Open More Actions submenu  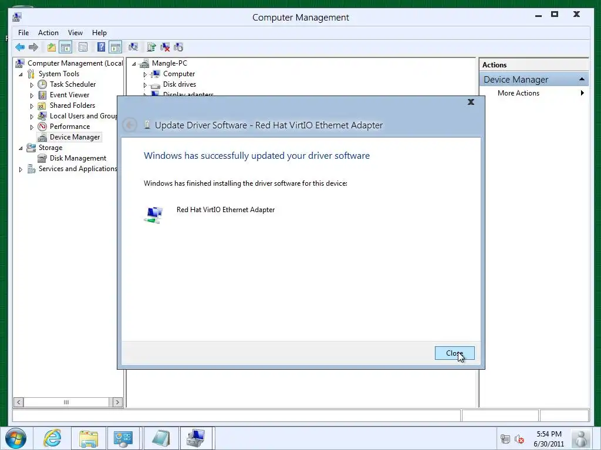point(540,93)
